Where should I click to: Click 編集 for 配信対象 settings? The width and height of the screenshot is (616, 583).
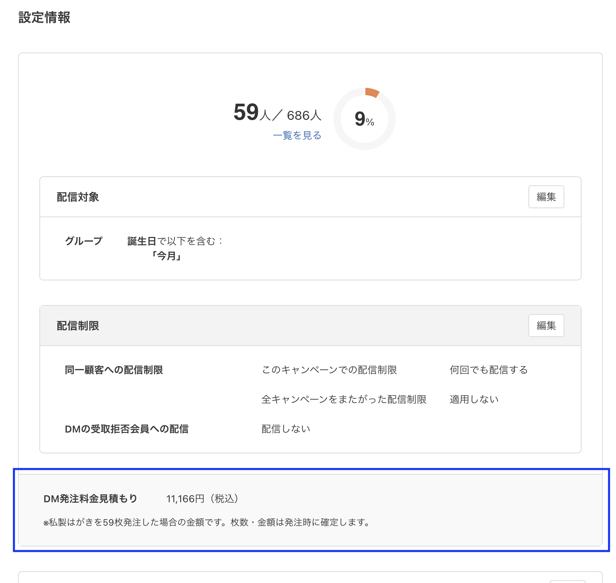tap(546, 196)
